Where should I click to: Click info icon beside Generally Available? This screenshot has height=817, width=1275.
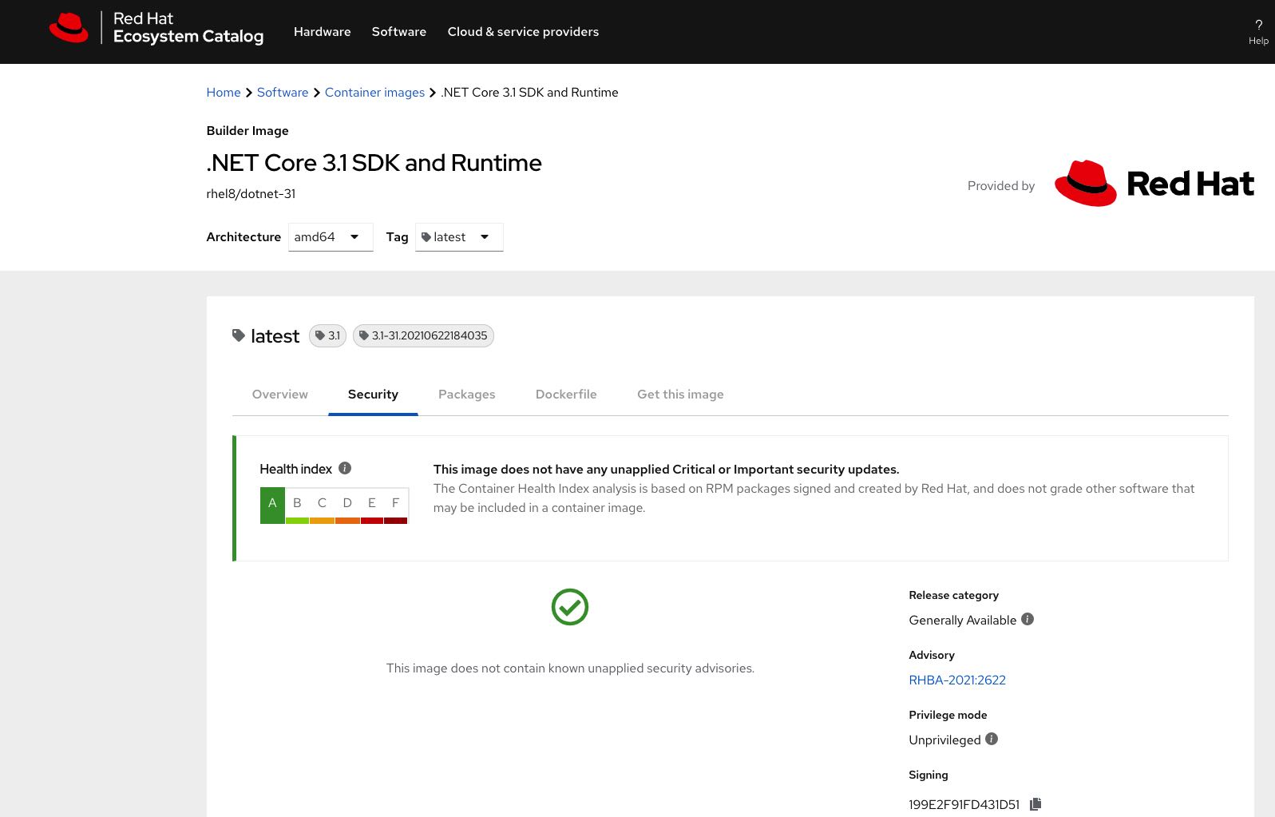click(1028, 620)
